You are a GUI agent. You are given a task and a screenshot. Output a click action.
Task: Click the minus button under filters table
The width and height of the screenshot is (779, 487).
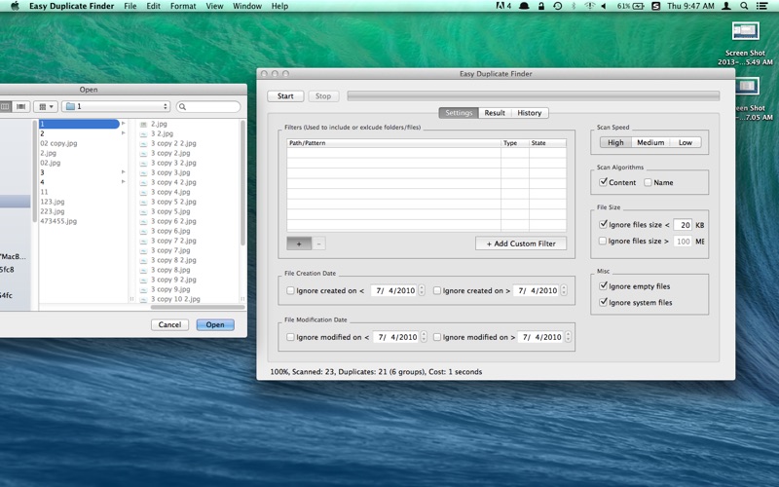(x=319, y=243)
